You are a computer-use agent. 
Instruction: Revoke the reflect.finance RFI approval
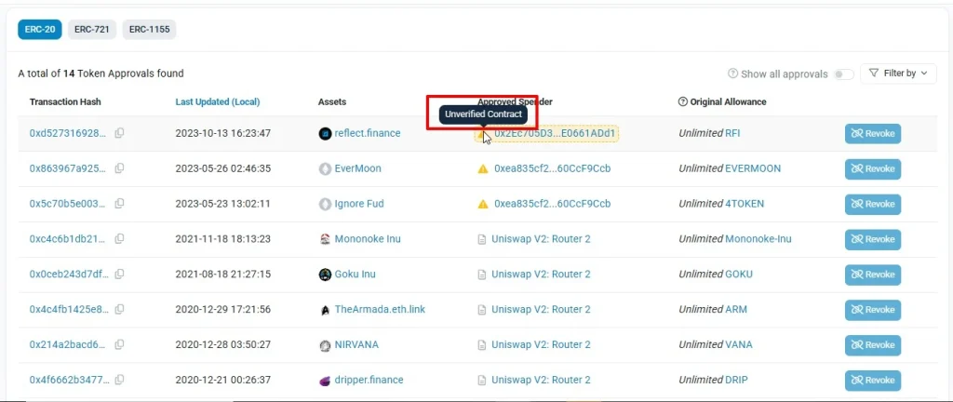pos(873,134)
